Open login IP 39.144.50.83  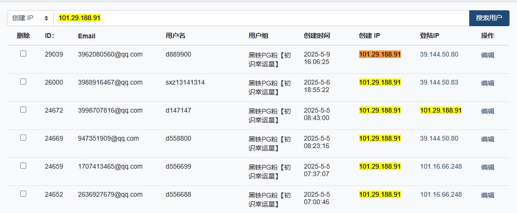pos(439,82)
